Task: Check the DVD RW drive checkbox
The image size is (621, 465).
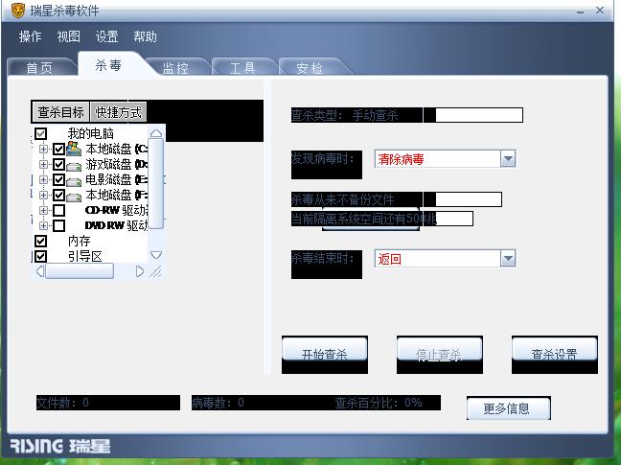Action: coord(59,225)
